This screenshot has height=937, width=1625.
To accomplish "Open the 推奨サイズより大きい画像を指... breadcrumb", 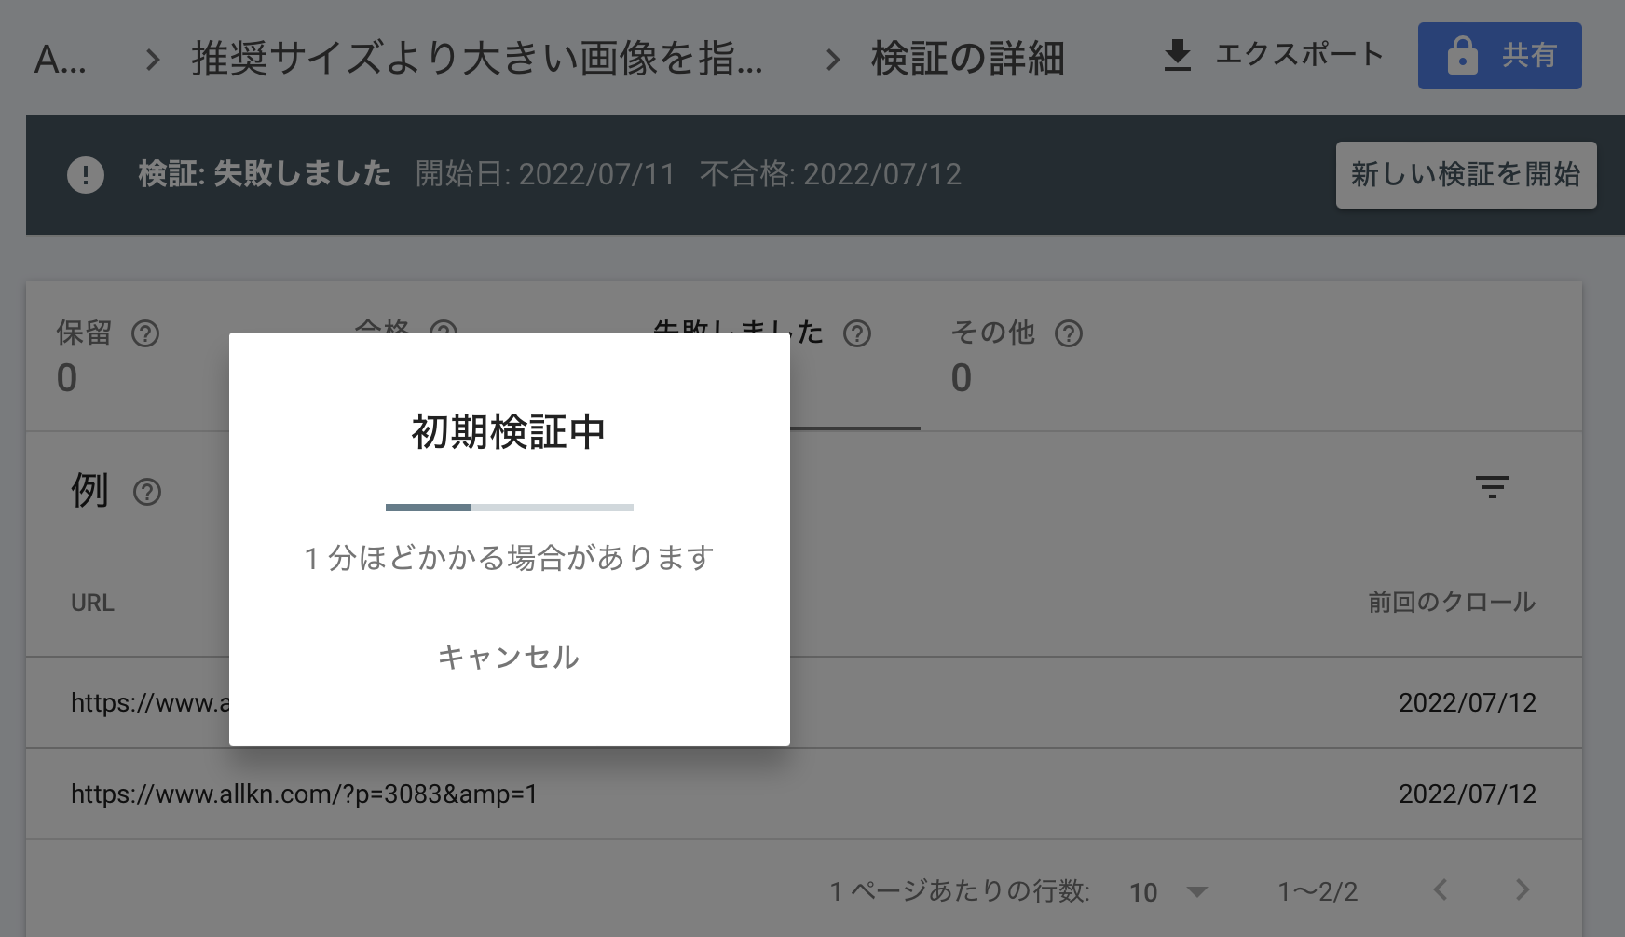I will [x=477, y=60].
